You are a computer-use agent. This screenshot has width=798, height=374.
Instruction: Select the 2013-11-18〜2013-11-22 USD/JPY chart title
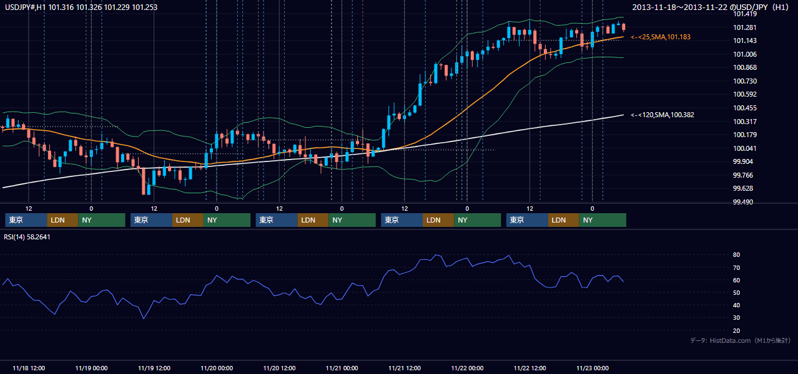tap(712, 7)
